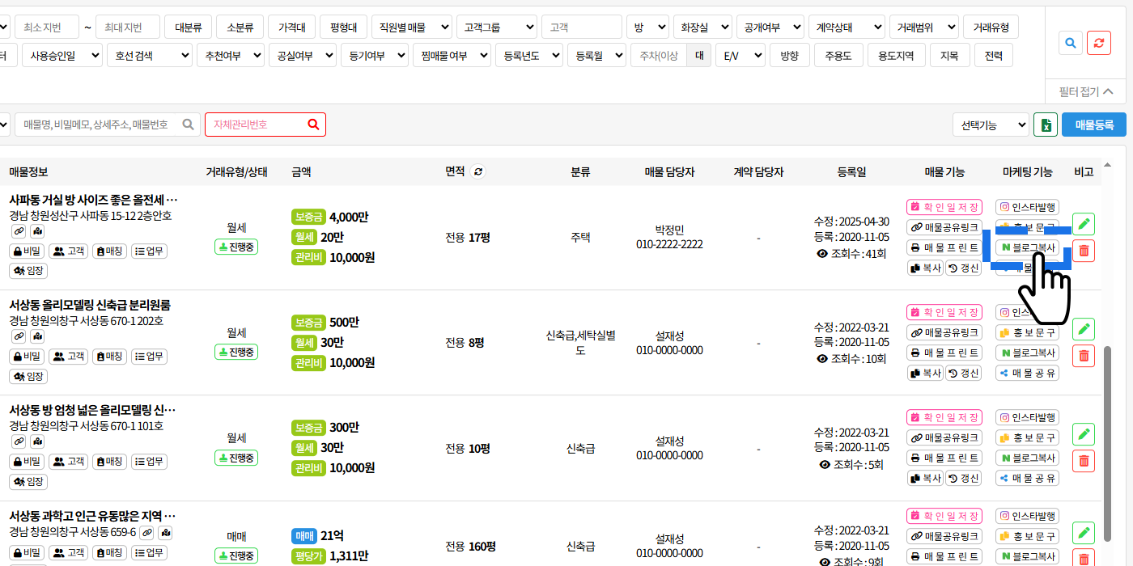This screenshot has height=566, width=1133.
Task: Click the blue magnifier search icon button
Action: point(1071,42)
